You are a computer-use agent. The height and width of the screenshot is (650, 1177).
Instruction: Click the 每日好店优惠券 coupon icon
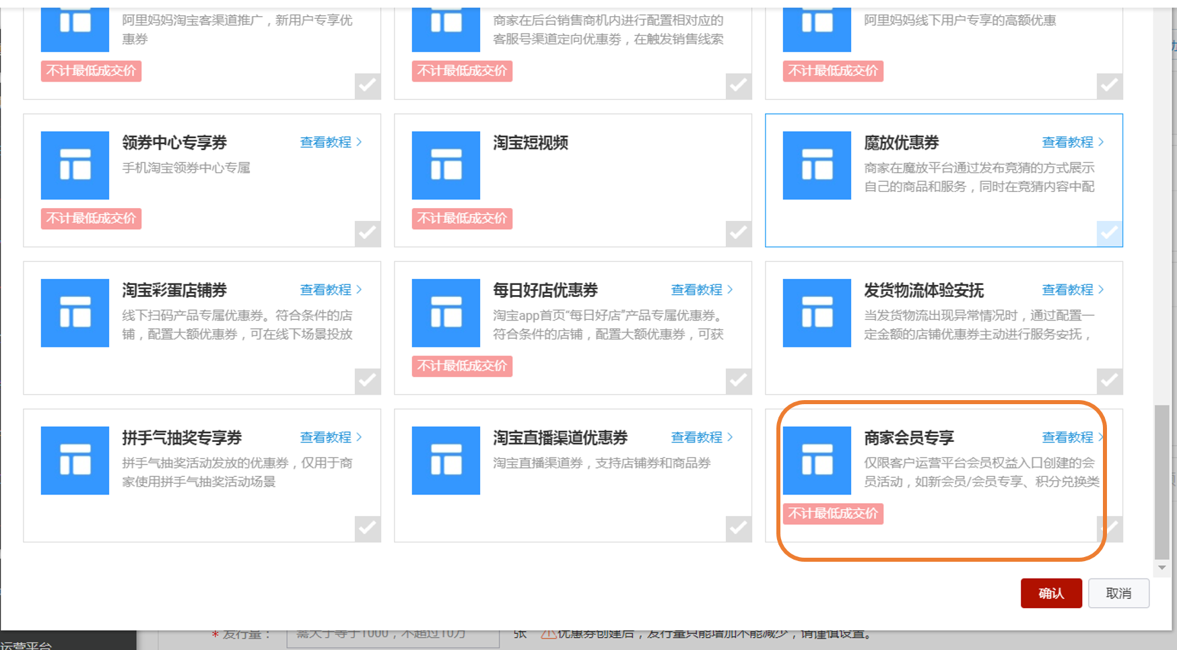[x=446, y=313]
